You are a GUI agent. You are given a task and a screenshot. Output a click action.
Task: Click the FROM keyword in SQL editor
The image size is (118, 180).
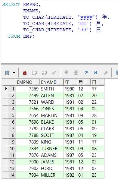(14, 36)
